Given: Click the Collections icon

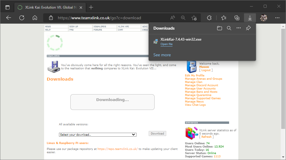Looking at the screenshot, I should pyautogui.click(x=237, y=18).
